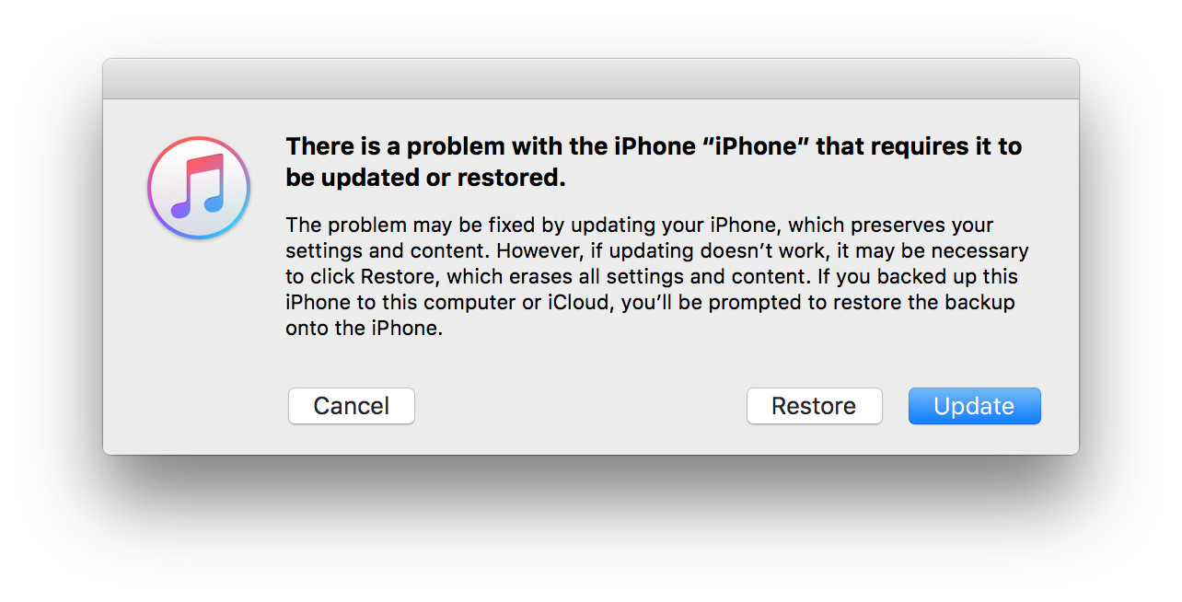Dismiss the dialog with Cancel
1182x602 pixels.
coord(352,406)
